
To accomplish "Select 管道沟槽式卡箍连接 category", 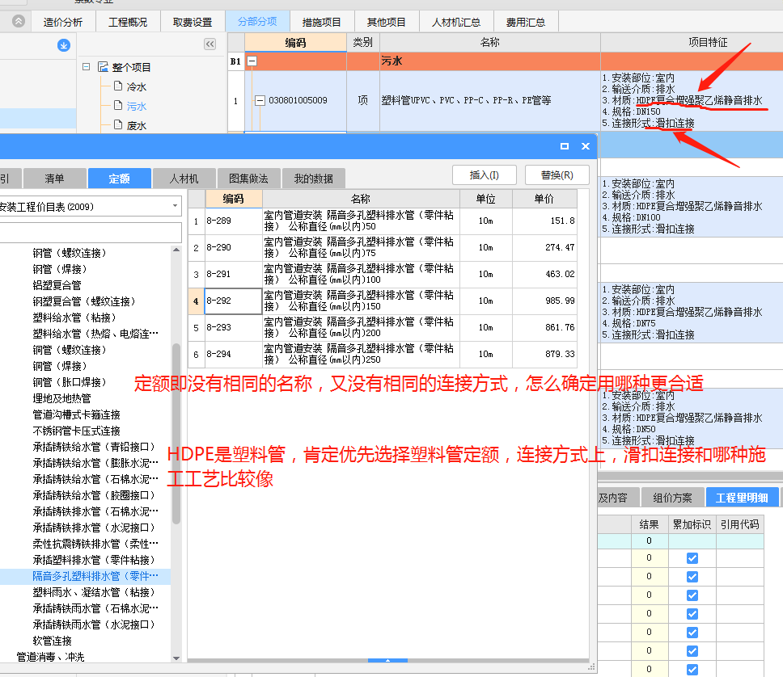I will coord(76,414).
